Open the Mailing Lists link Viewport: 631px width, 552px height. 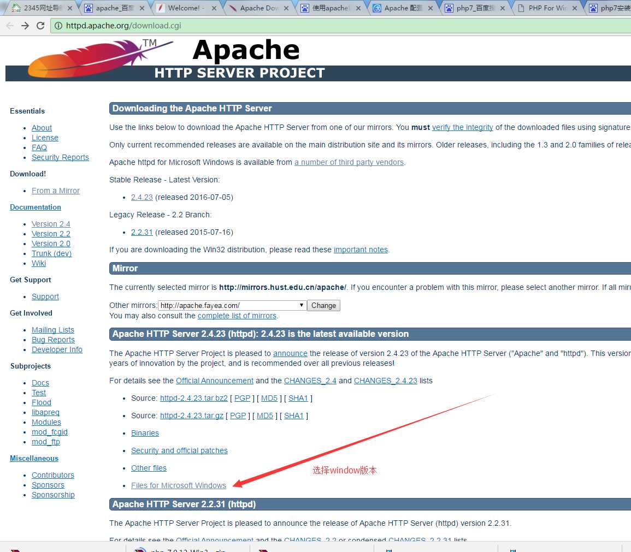tap(53, 330)
